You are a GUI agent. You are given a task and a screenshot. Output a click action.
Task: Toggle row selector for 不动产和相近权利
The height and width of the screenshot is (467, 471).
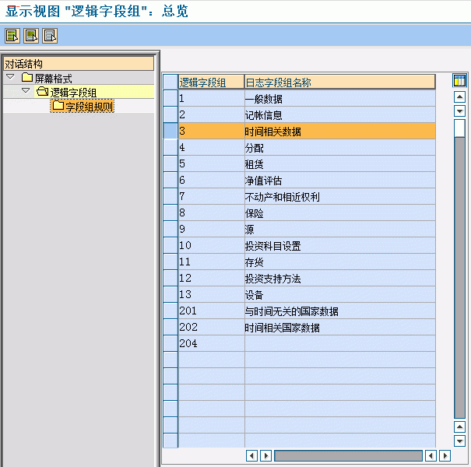click(x=170, y=196)
